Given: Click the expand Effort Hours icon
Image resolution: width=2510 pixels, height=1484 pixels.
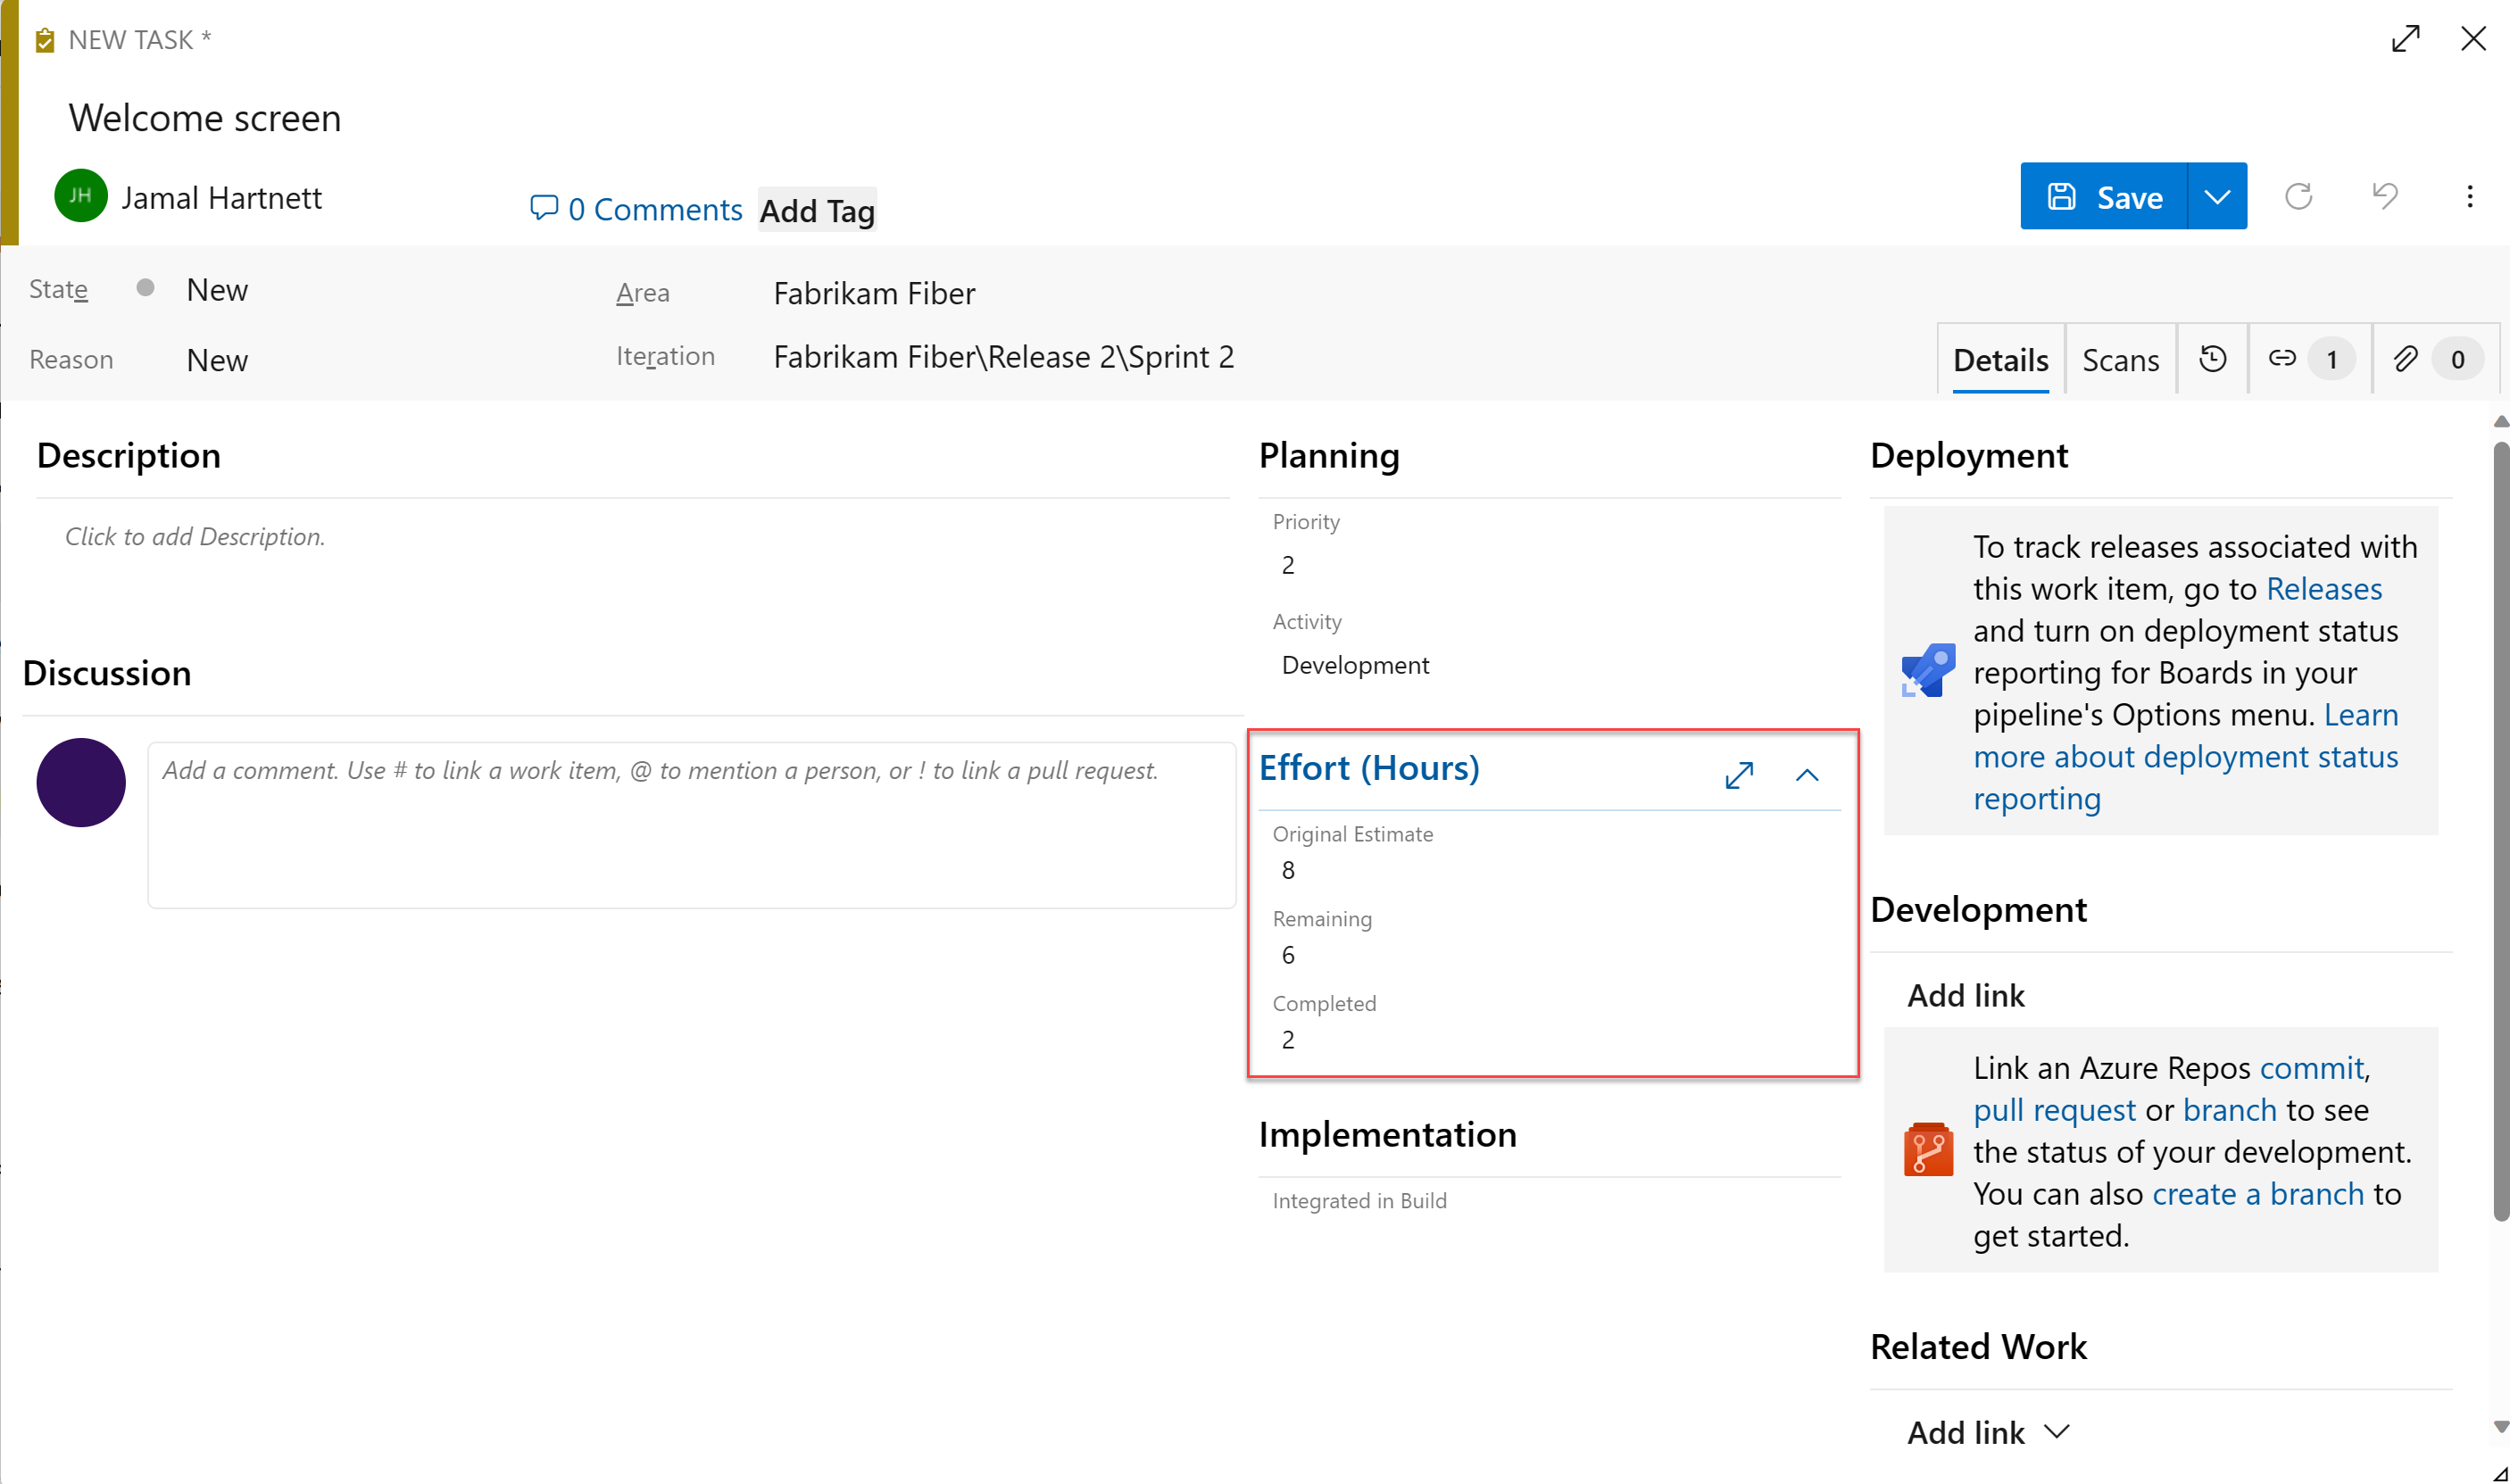Looking at the screenshot, I should [x=1740, y=774].
